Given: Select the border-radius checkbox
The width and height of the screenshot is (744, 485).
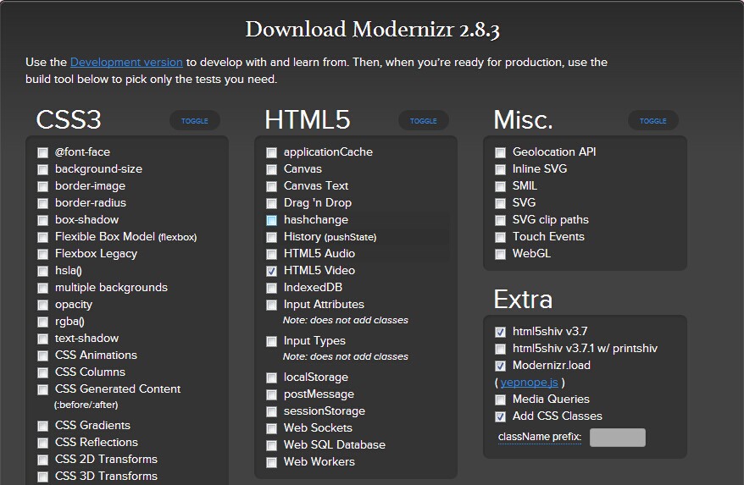Looking at the screenshot, I should pyautogui.click(x=42, y=203).
